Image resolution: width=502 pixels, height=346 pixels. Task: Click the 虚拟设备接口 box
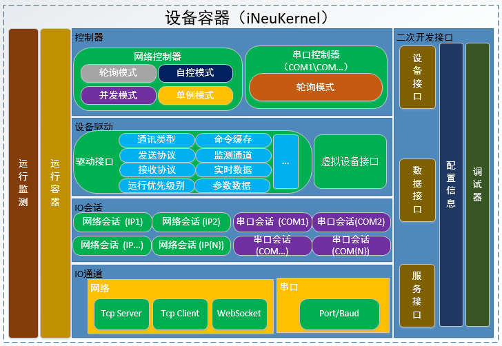point(350,162)
